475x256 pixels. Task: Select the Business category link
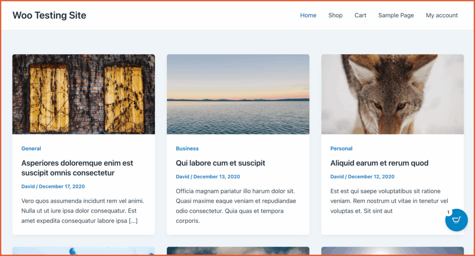pyautogui.click(x=187, y=149)
